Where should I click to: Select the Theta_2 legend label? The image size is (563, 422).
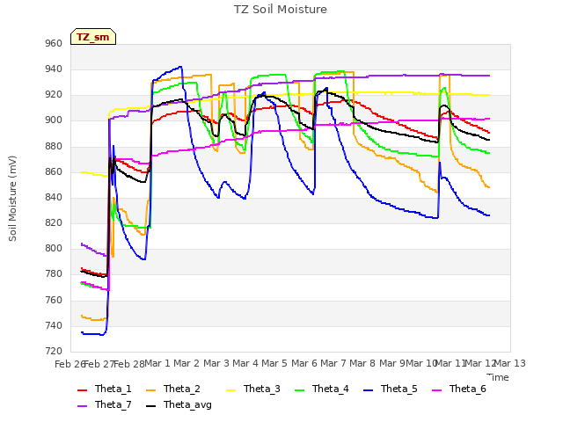pos(182,389)
